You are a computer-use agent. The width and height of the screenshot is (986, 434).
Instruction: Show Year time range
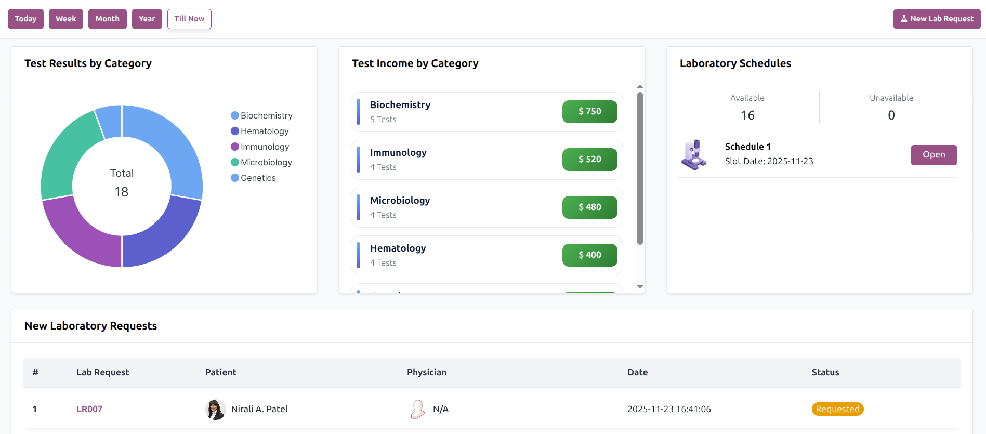(x=147, y=19)
